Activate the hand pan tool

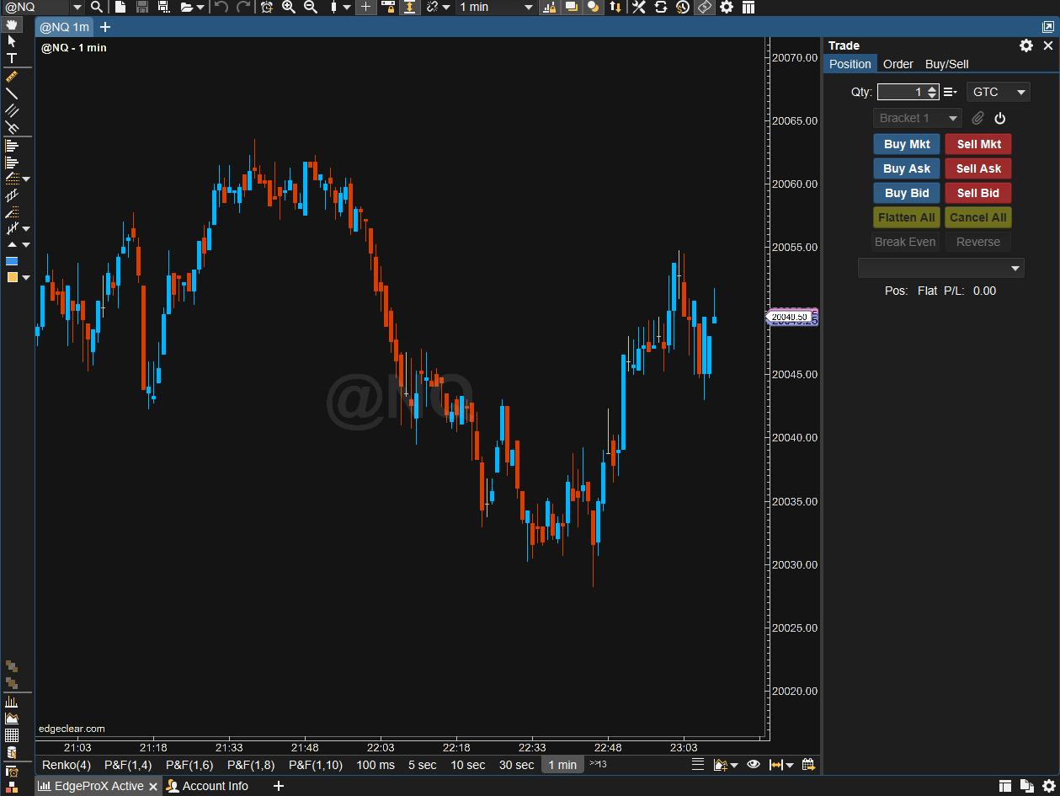click(12, 24)
